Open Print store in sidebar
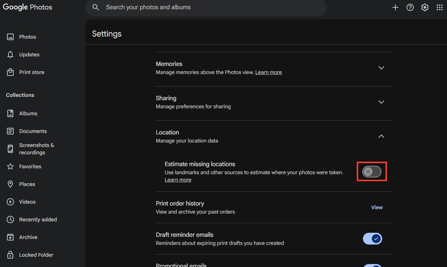The width and height of the screenshot is (447, 267). 32,72
